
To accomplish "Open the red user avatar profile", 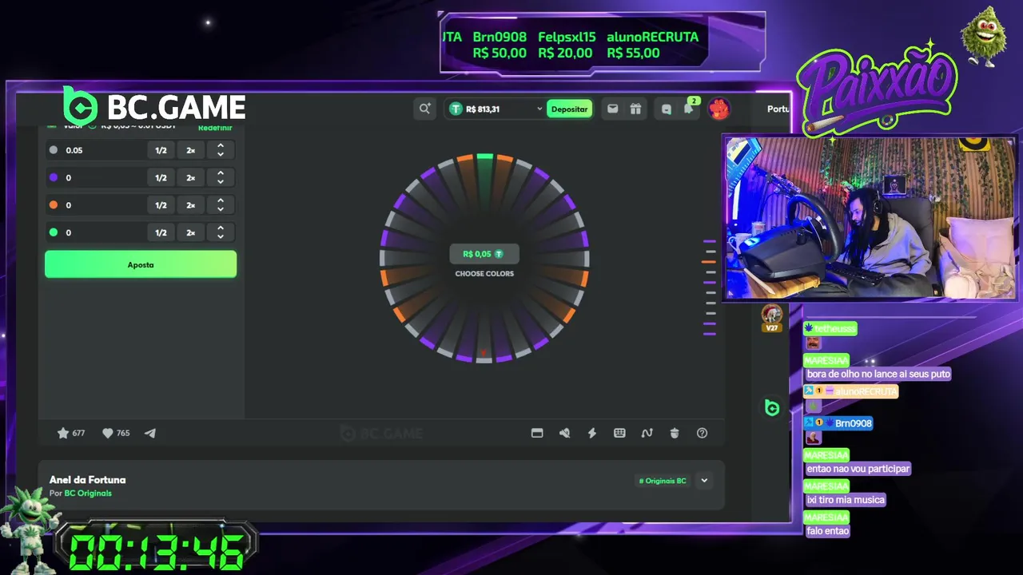I will [x=718, y=109].
